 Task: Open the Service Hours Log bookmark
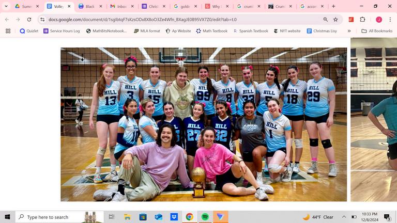[x=62, y=31]
